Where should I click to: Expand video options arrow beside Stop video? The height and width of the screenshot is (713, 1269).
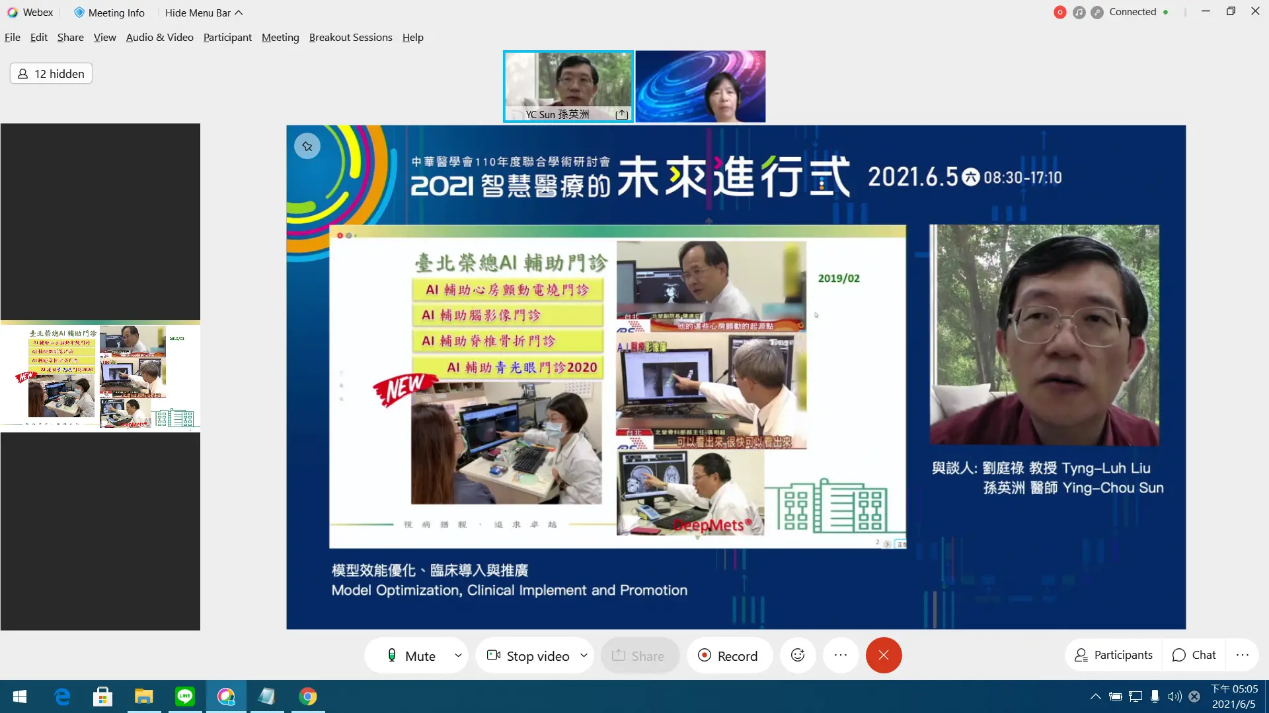tap(584, 655)
